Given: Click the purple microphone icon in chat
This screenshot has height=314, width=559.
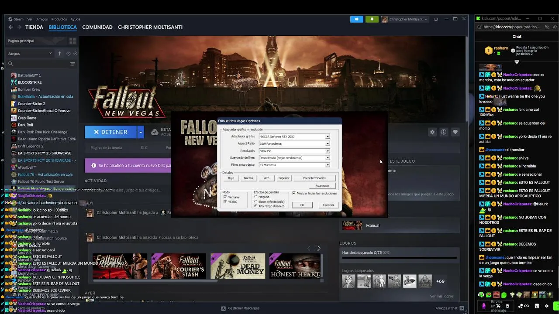Looking at the screenshot, I should tap(483, 306).
